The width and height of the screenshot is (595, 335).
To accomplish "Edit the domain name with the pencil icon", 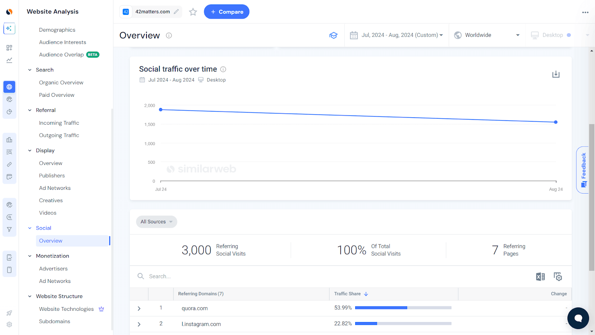I will click(176, 12).
